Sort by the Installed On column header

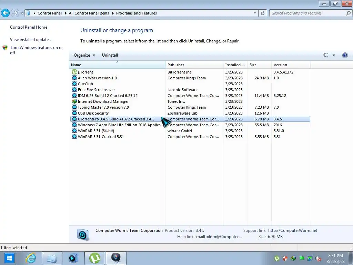coord(235,65)
